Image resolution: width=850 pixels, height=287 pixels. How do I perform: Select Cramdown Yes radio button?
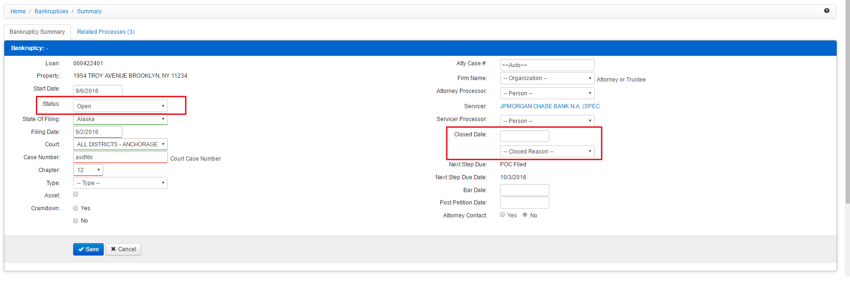[x=76, y=208]
